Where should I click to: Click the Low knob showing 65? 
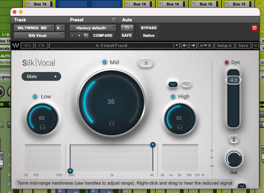42,119
